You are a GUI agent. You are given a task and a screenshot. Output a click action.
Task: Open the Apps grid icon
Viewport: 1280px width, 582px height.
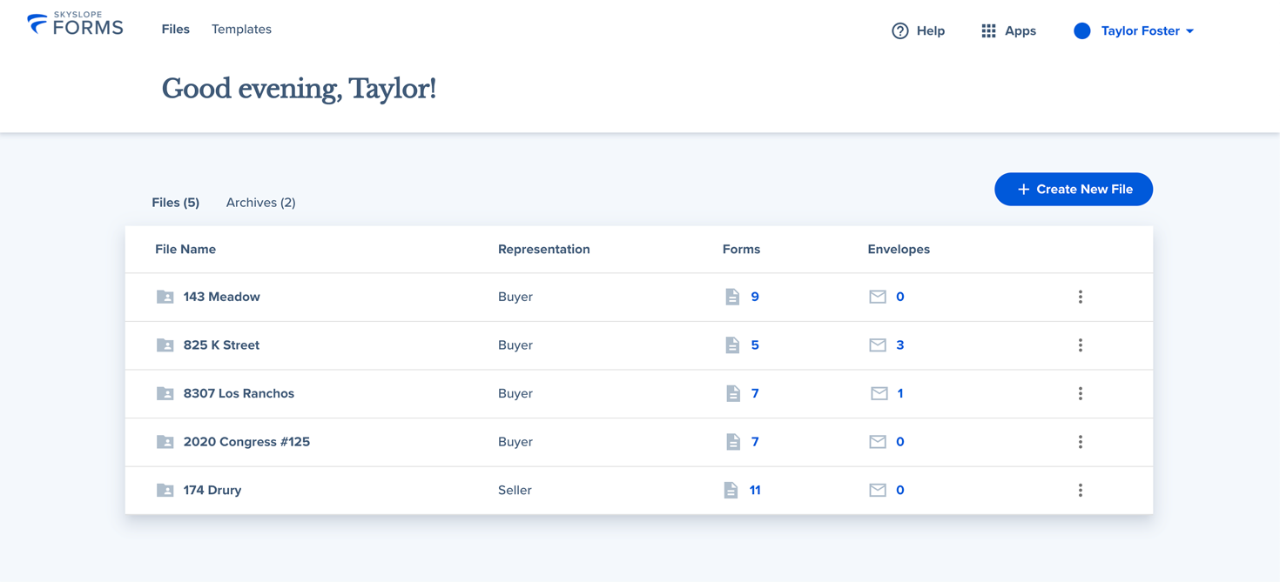[x=988, y=31]
